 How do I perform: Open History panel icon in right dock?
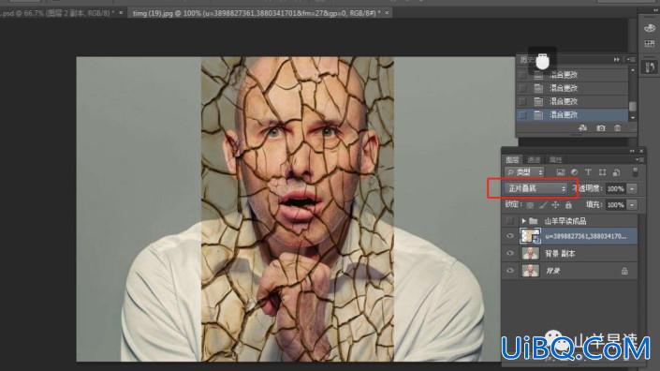click(x=650, y=67)
